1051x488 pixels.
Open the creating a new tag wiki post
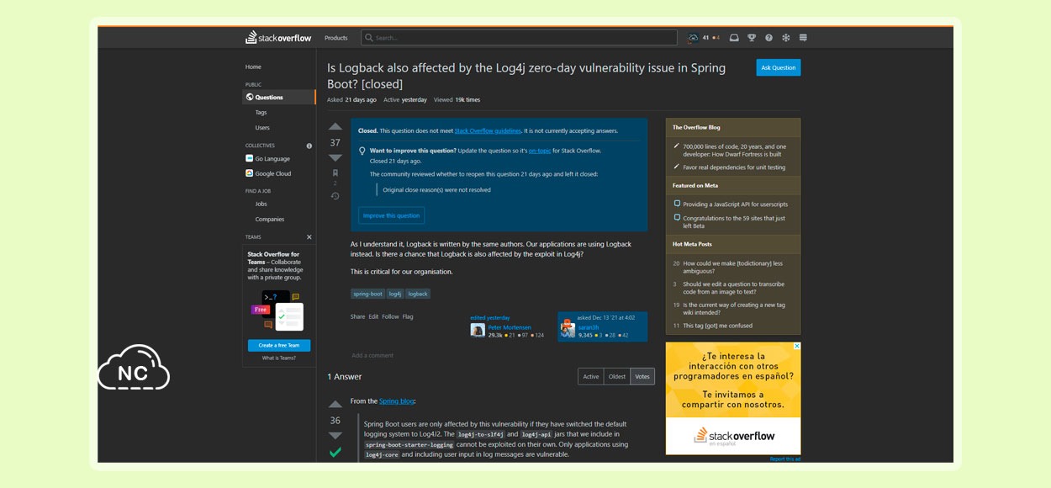pyautogui.click(x=734, y=309)
